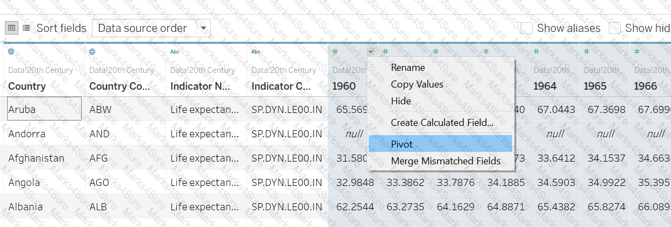Screen dimensions: 671x227
Task: Choose Copy Values from the context menu
Action: coord(440,84)
